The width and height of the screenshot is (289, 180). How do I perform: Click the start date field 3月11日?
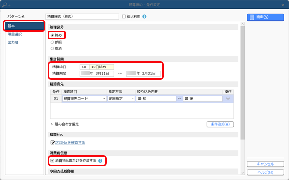tap(97, 73)
